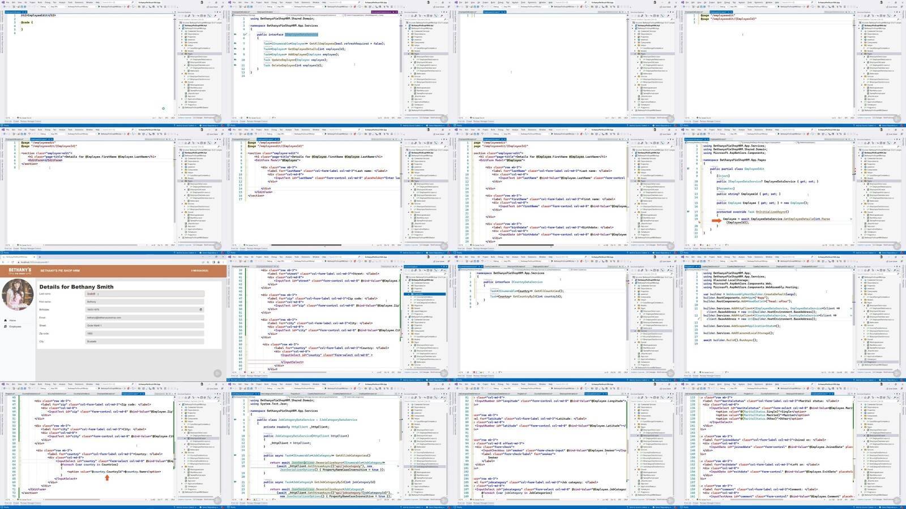Go back in the Bethany Smith browser window
Screen dimensions: 906x509
[x=5, y=262]
